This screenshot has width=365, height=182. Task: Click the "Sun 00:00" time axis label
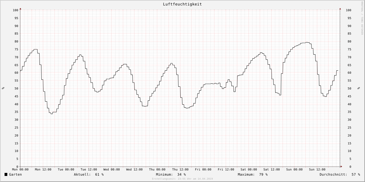click(294, 170)
